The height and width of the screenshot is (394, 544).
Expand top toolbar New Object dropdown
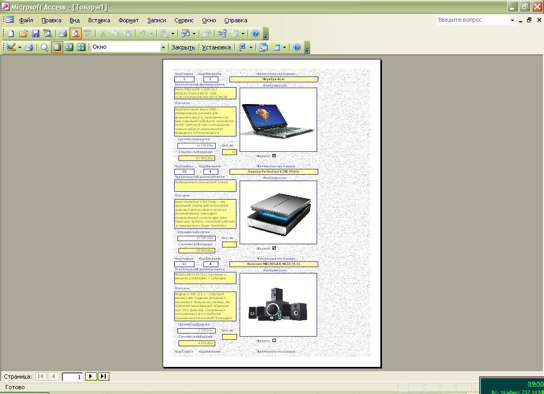243,33
